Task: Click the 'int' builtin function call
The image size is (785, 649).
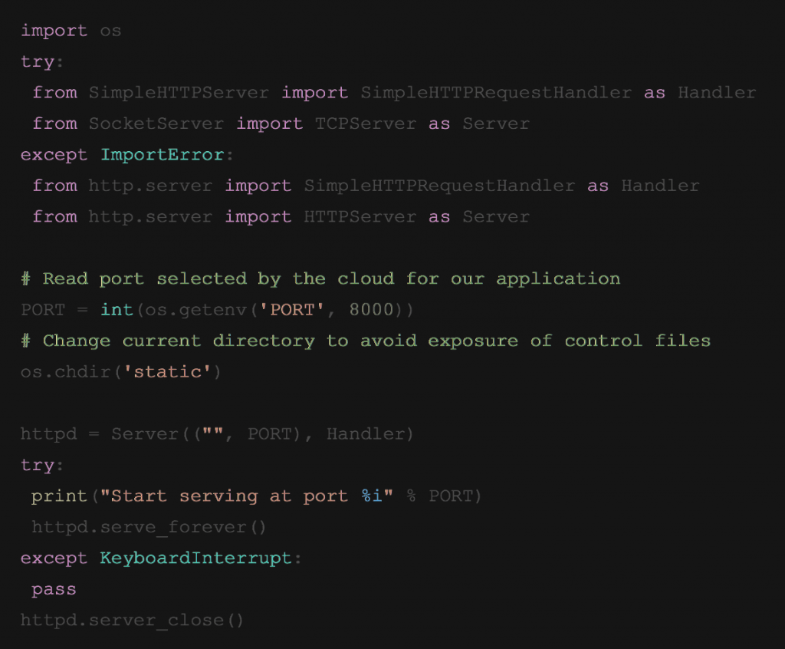Action: (117, 310)
